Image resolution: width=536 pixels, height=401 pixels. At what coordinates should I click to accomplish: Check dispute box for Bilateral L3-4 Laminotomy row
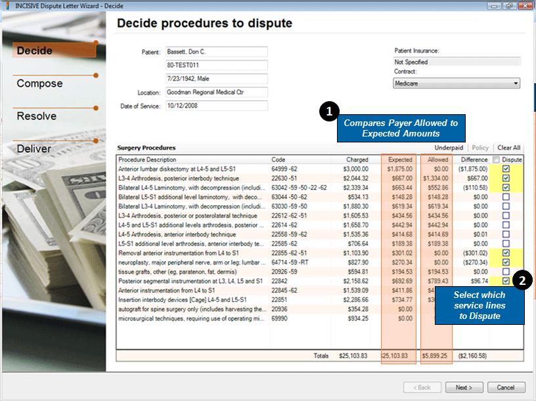(x=506, y=206)
